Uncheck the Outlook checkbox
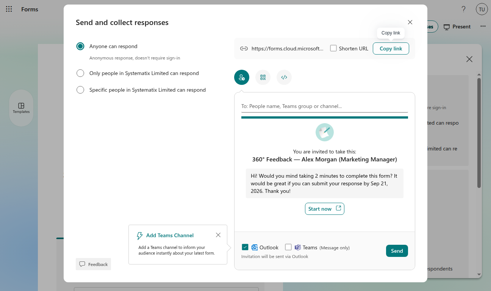The height and width of the screenshot is (291, 491). point(245,247)
